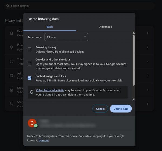Enable the Cookies and other site data checkbox
The width and height of the screenshot is (162, 151).
(x=29, y=64)
